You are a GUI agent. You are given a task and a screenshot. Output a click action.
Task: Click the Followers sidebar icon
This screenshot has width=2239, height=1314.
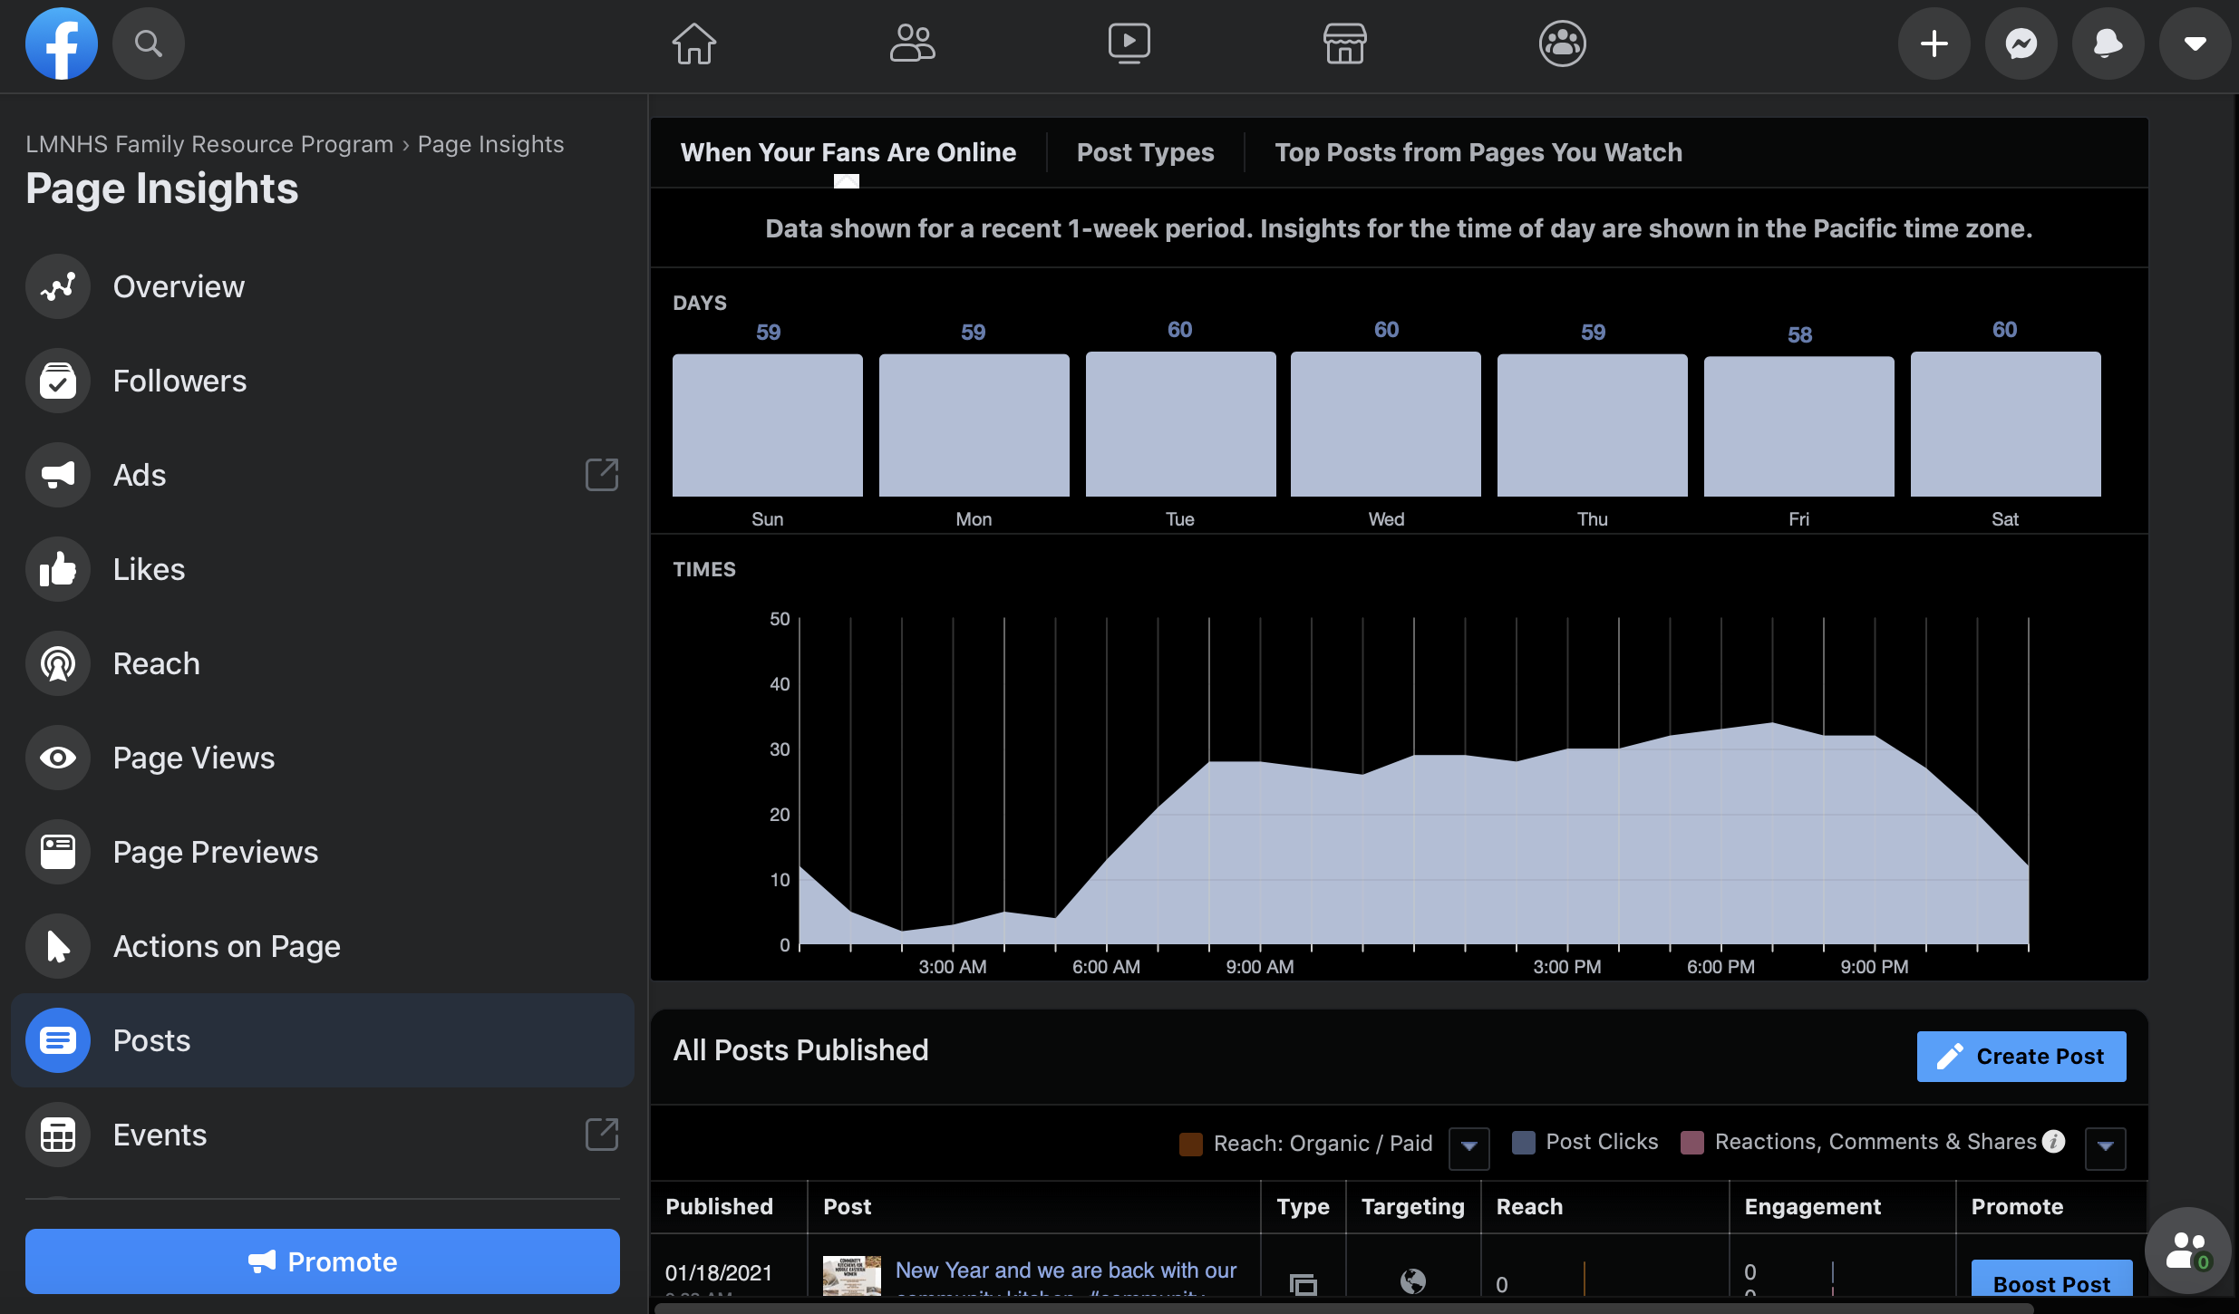tap(58, 381)
